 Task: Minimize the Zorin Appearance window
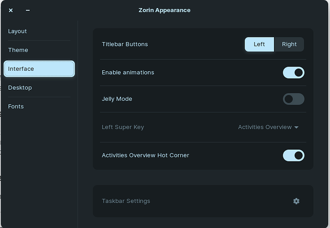[x=28, y=10]
